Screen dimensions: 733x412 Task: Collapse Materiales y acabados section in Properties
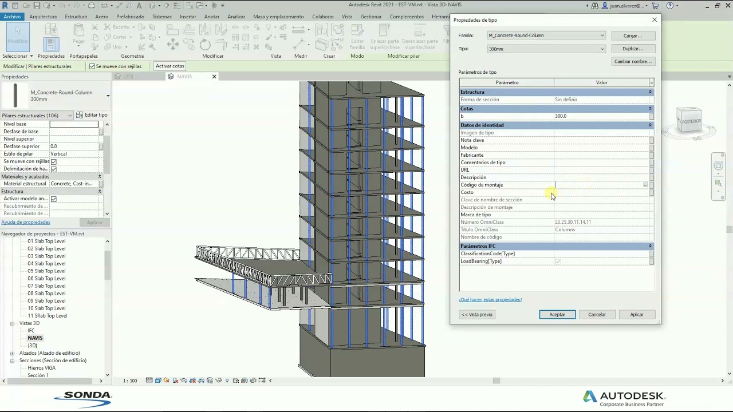tap(100, 177)
